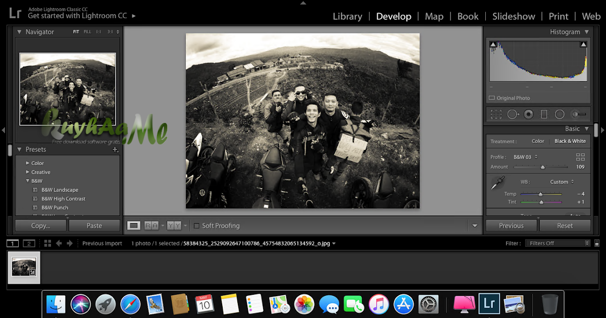Toggle highlight clipping indicator in Histogram
This screenshot has width=606, height=318.
pyautogui.click(x=583, y=44)
